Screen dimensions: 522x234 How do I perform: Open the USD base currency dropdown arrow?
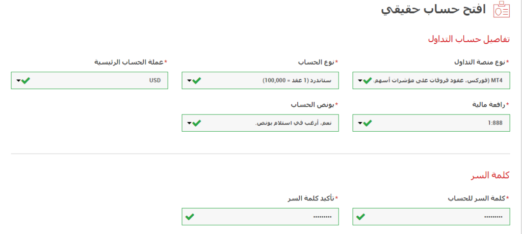tap(18, 80)
